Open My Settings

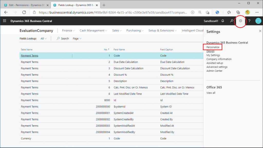coord(213,55)
